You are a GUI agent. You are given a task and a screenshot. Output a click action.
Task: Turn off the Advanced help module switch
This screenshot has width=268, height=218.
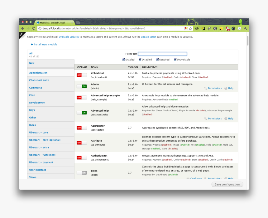pos(82,113)
